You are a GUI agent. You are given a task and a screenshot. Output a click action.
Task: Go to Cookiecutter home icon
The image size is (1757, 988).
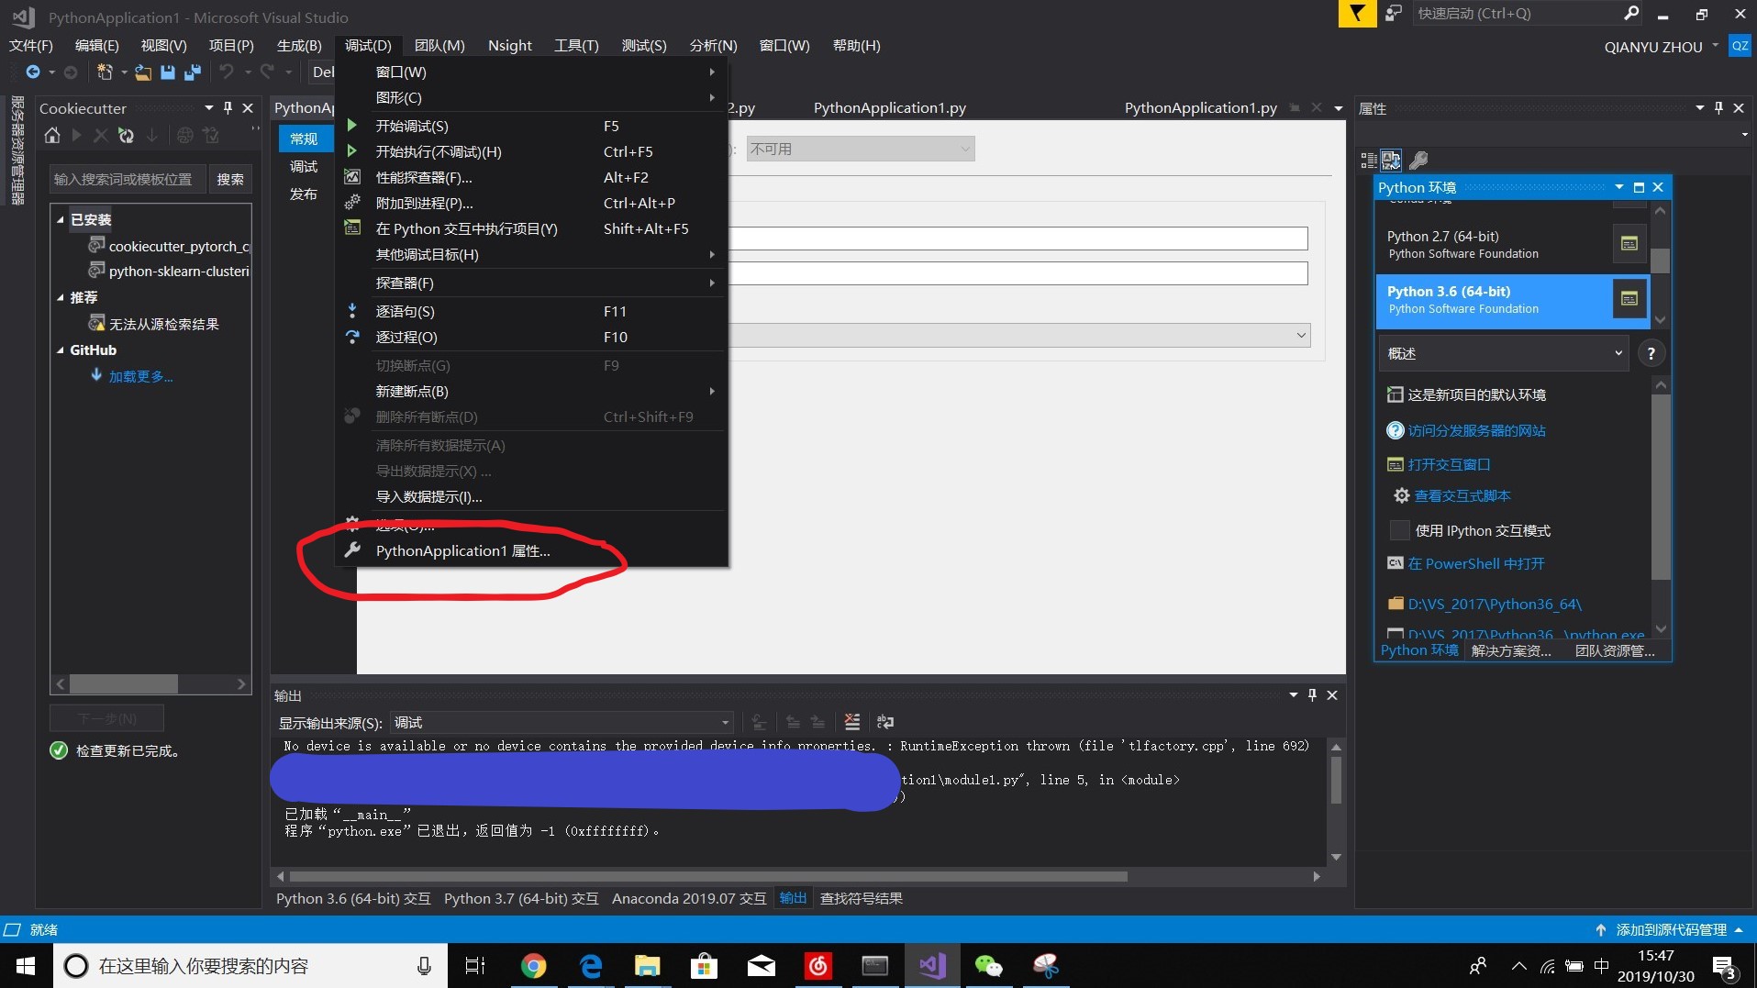coord(52,136)
